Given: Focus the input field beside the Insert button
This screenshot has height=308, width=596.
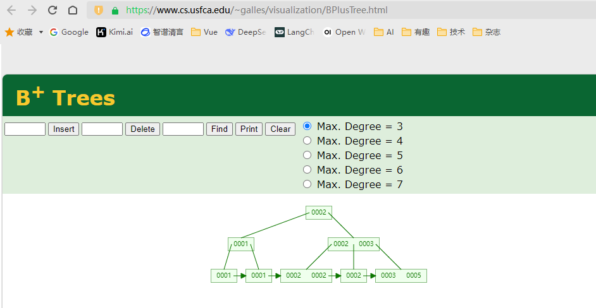Looking at the screenshot, I should [x=25, y=129].
